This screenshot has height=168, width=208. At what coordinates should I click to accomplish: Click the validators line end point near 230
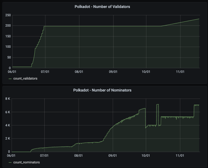point(199,19)
